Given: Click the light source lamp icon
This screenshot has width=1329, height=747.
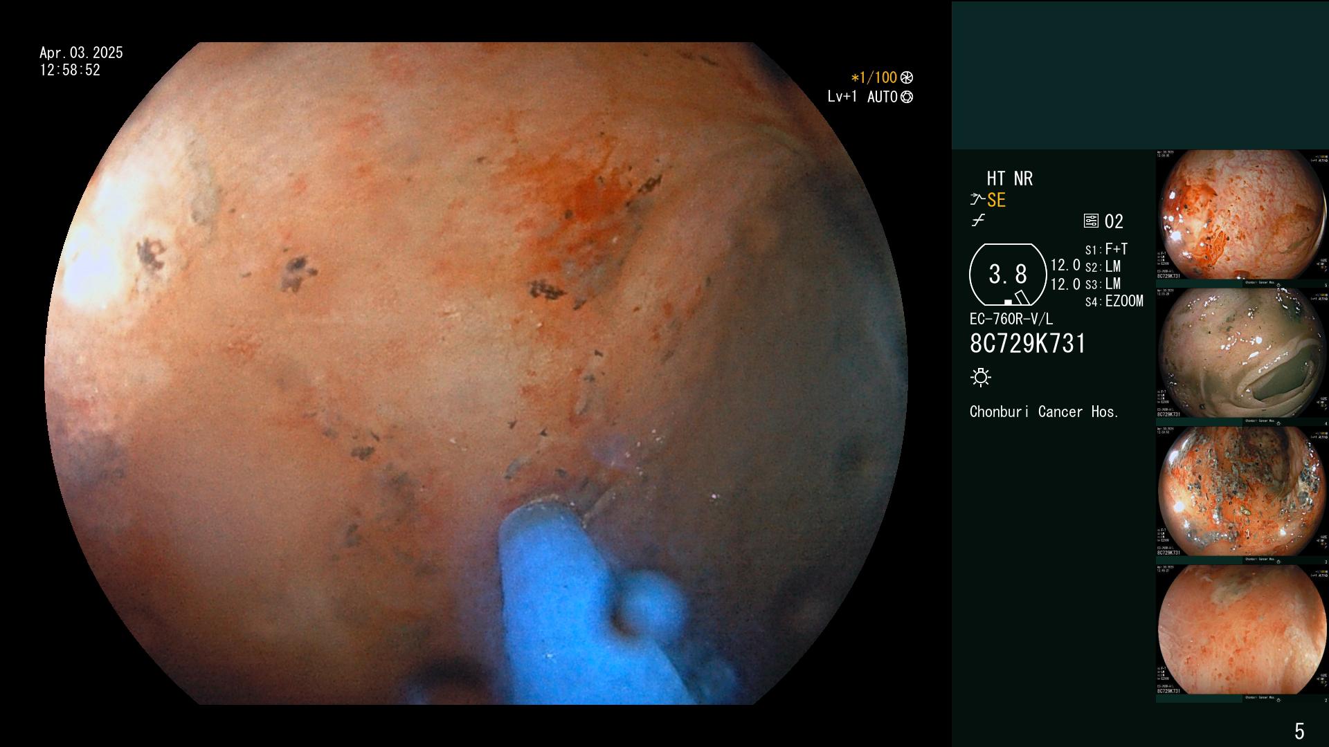Looking at the screenshot, I should [981, 377].
